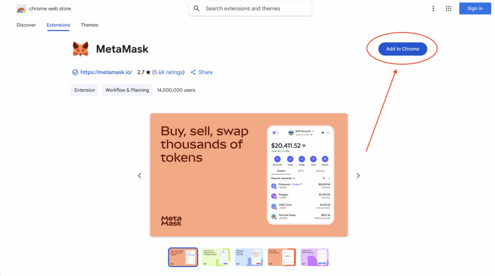The width and height of the screenshot is (495, 276).
Task: Switch to the Themes tab
Action: [89, 25]
